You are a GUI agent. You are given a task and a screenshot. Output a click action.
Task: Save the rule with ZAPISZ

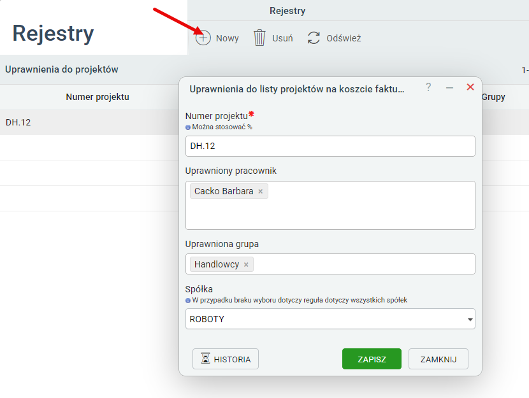coord(372,359)
